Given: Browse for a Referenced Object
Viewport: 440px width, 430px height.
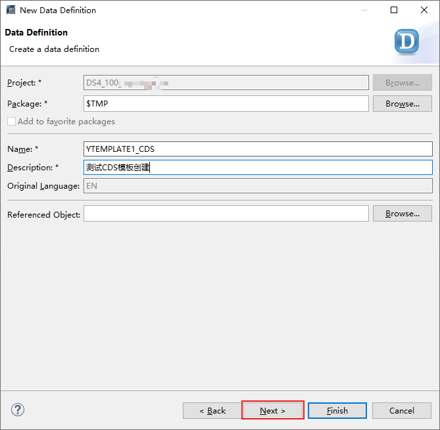Looking at the screenshot, I should (x=402, y=214).
